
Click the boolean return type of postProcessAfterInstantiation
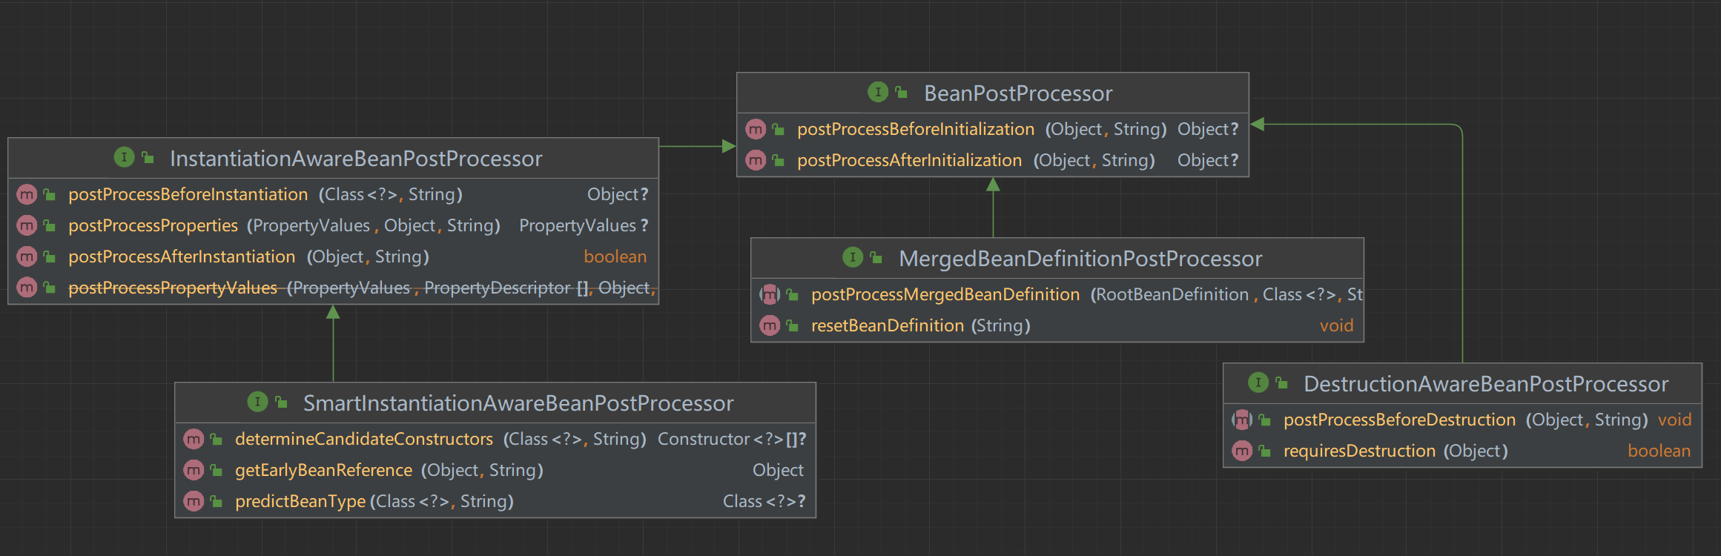tap(615, 257)
